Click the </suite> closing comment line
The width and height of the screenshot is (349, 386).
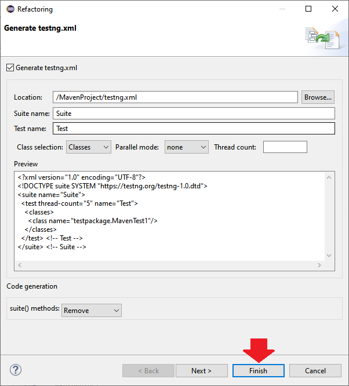pos(52,247)
